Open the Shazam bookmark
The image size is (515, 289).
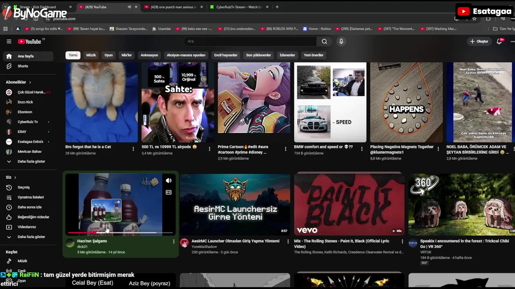pos(128,29)
